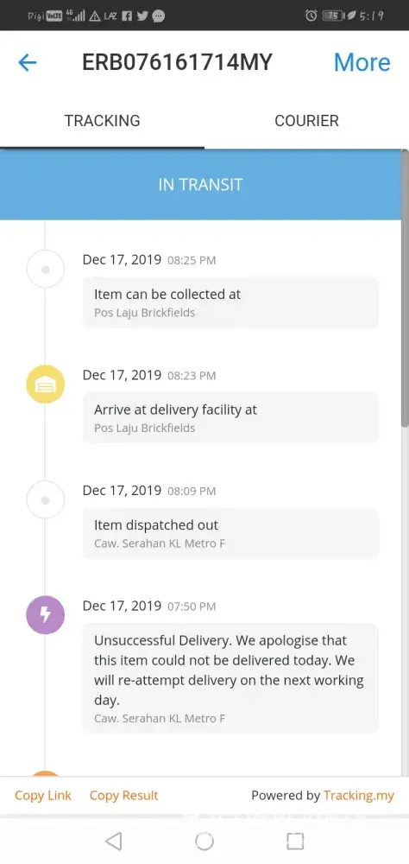The image size is (409, 864).
Task: Tap the Android home circle button
Action: pyautogui.click(x=204, y=841)
